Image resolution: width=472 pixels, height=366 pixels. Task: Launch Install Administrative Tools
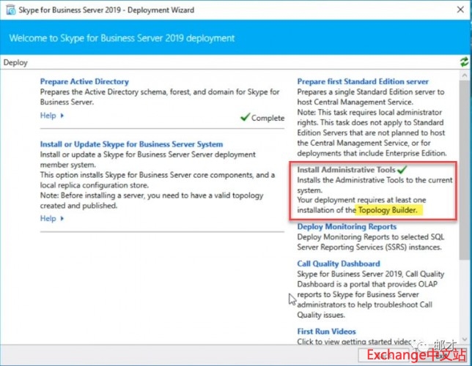(x=345, y=170)
